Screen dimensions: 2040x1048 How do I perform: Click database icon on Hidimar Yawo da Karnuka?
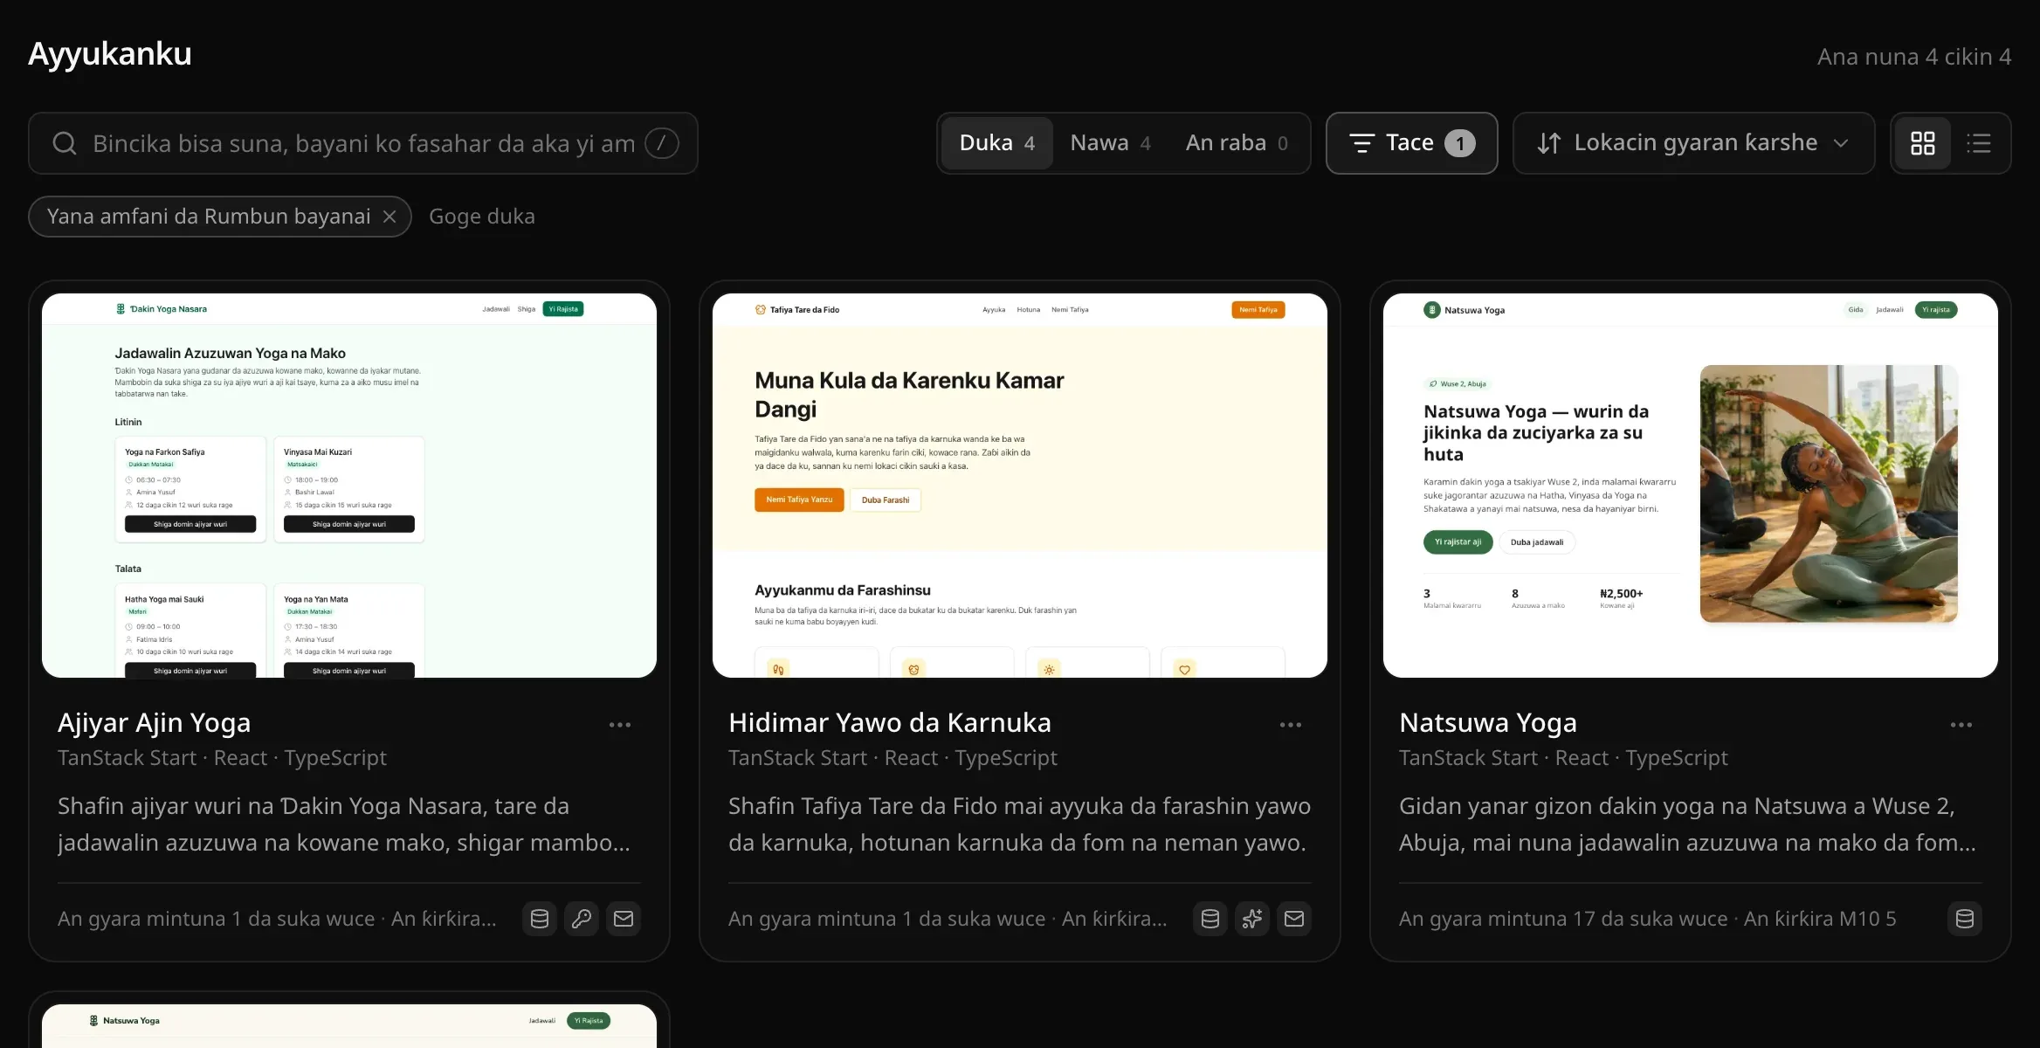click(1210, 919)
